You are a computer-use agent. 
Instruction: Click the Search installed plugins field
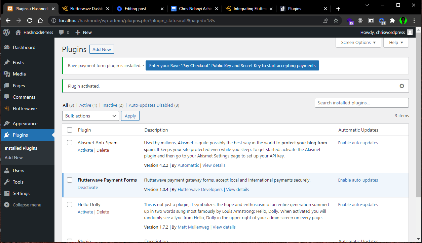tap(362, 103)
